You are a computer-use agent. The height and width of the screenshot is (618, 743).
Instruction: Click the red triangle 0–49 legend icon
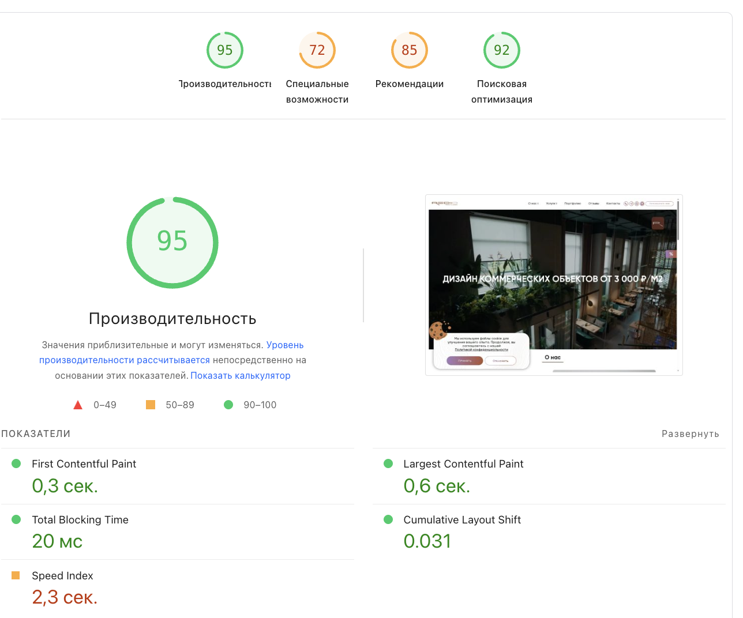pyautogui.click(x=78, y=405)
